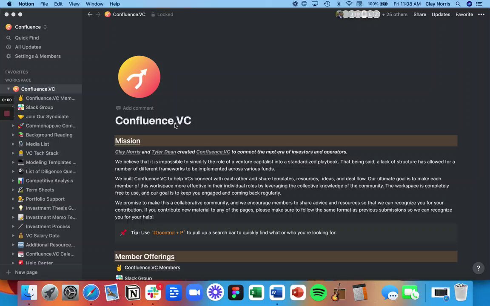Launch Excel from the dock
490x306 pixels.
tap(256, 293)
